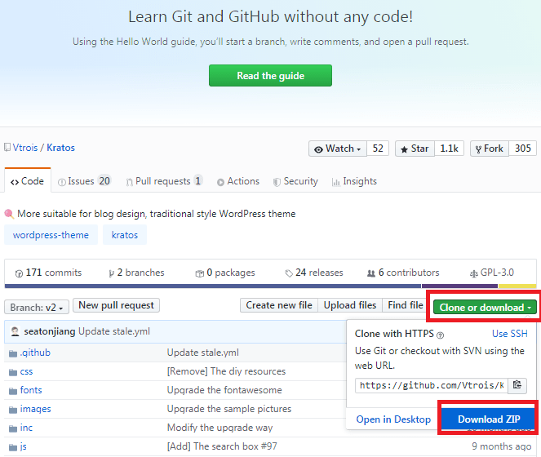This screenshot has height=457, width=541.
Task: Click the folder icon next to images
Action: (x=13, y=410)
